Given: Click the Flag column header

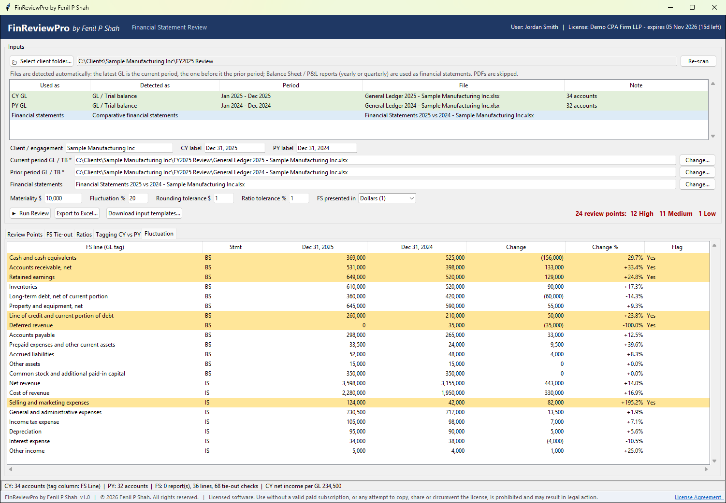Looking at the screenshot, I should (x=677, y=247).
